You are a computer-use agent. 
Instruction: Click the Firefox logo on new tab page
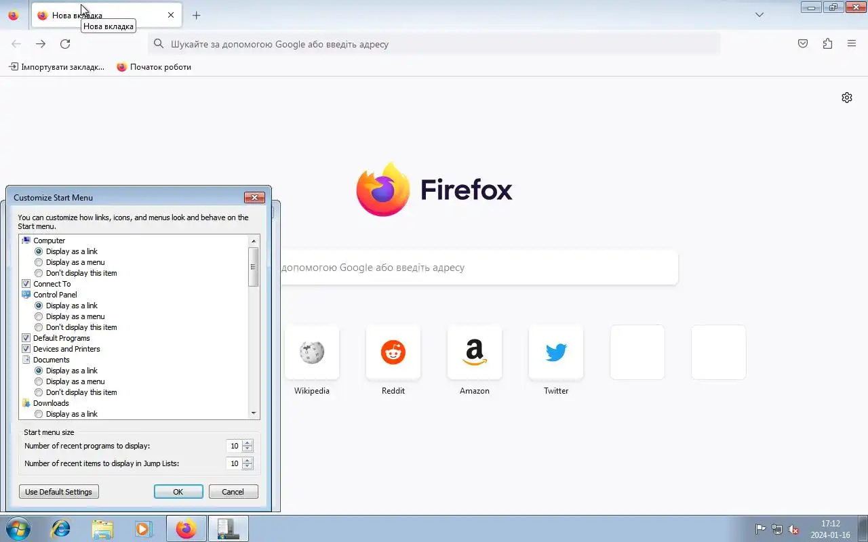click(434, 190)
